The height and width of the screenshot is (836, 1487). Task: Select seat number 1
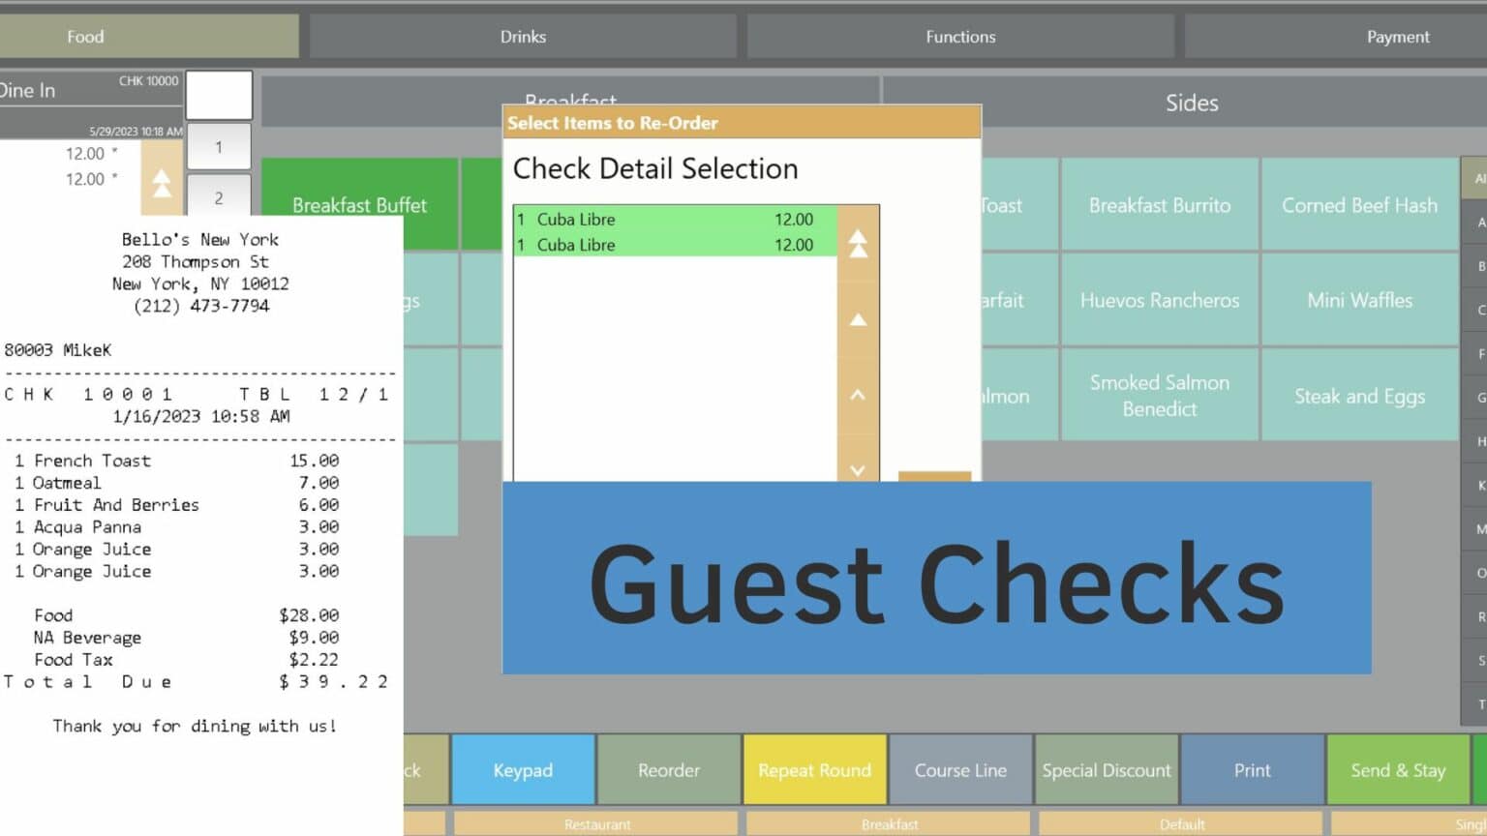[x=219, y=146]
